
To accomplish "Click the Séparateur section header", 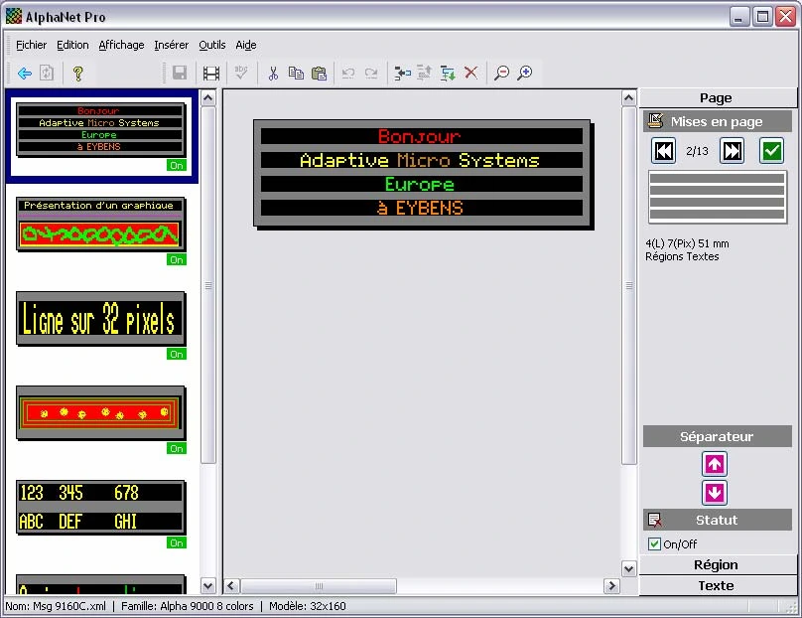I will (x=717, y=436).
